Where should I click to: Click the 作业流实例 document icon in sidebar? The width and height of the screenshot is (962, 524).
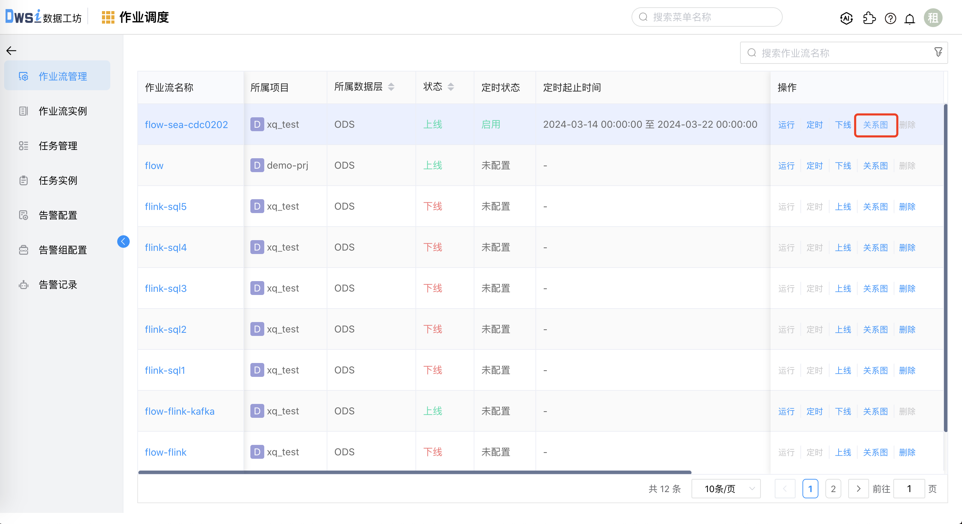pyautogui.click(x=24, y=111)
